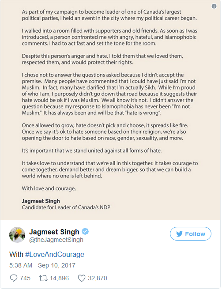Click the letter's opening paragraph about the campaign
This screenshot has width=222, height=290.
tap(109, 15)
